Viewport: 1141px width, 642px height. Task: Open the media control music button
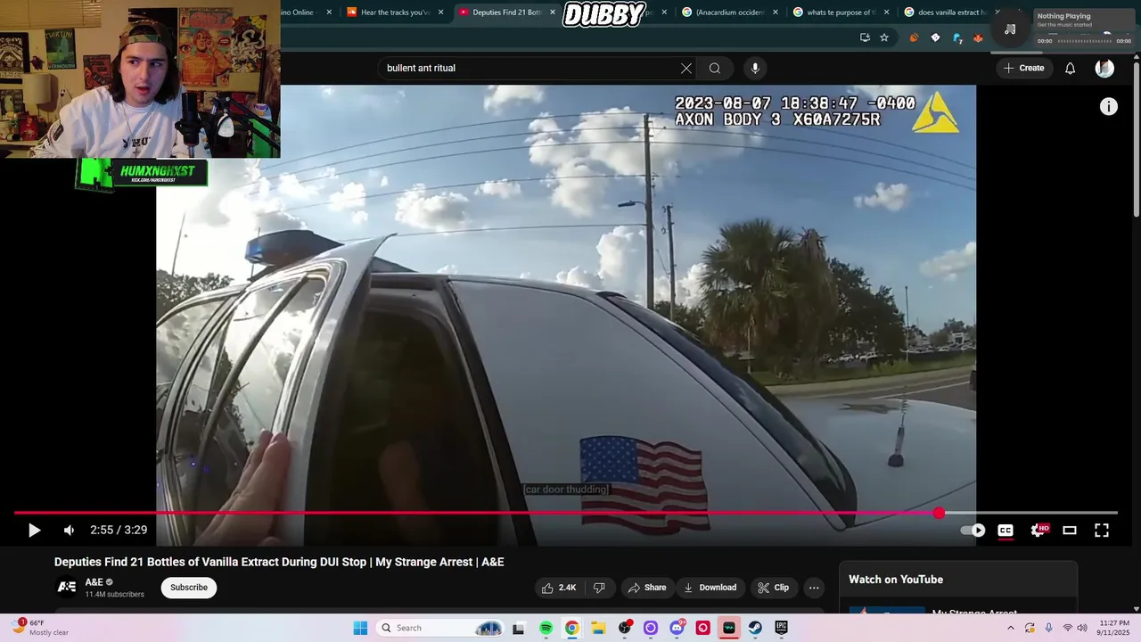pos(1010,29)
